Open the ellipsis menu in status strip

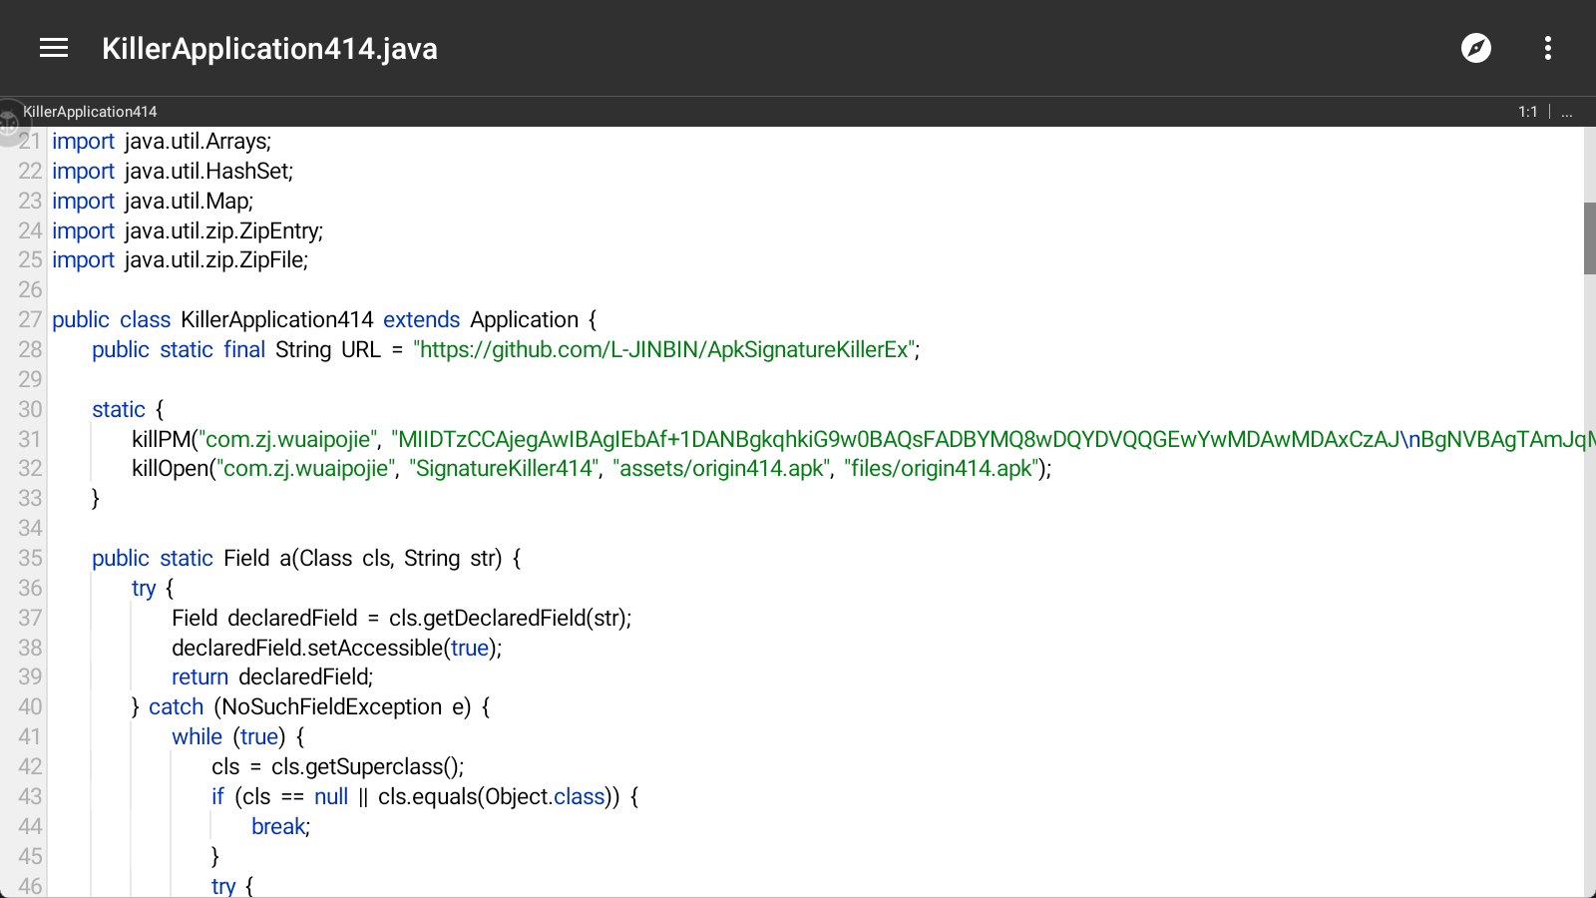(1567, 112)
